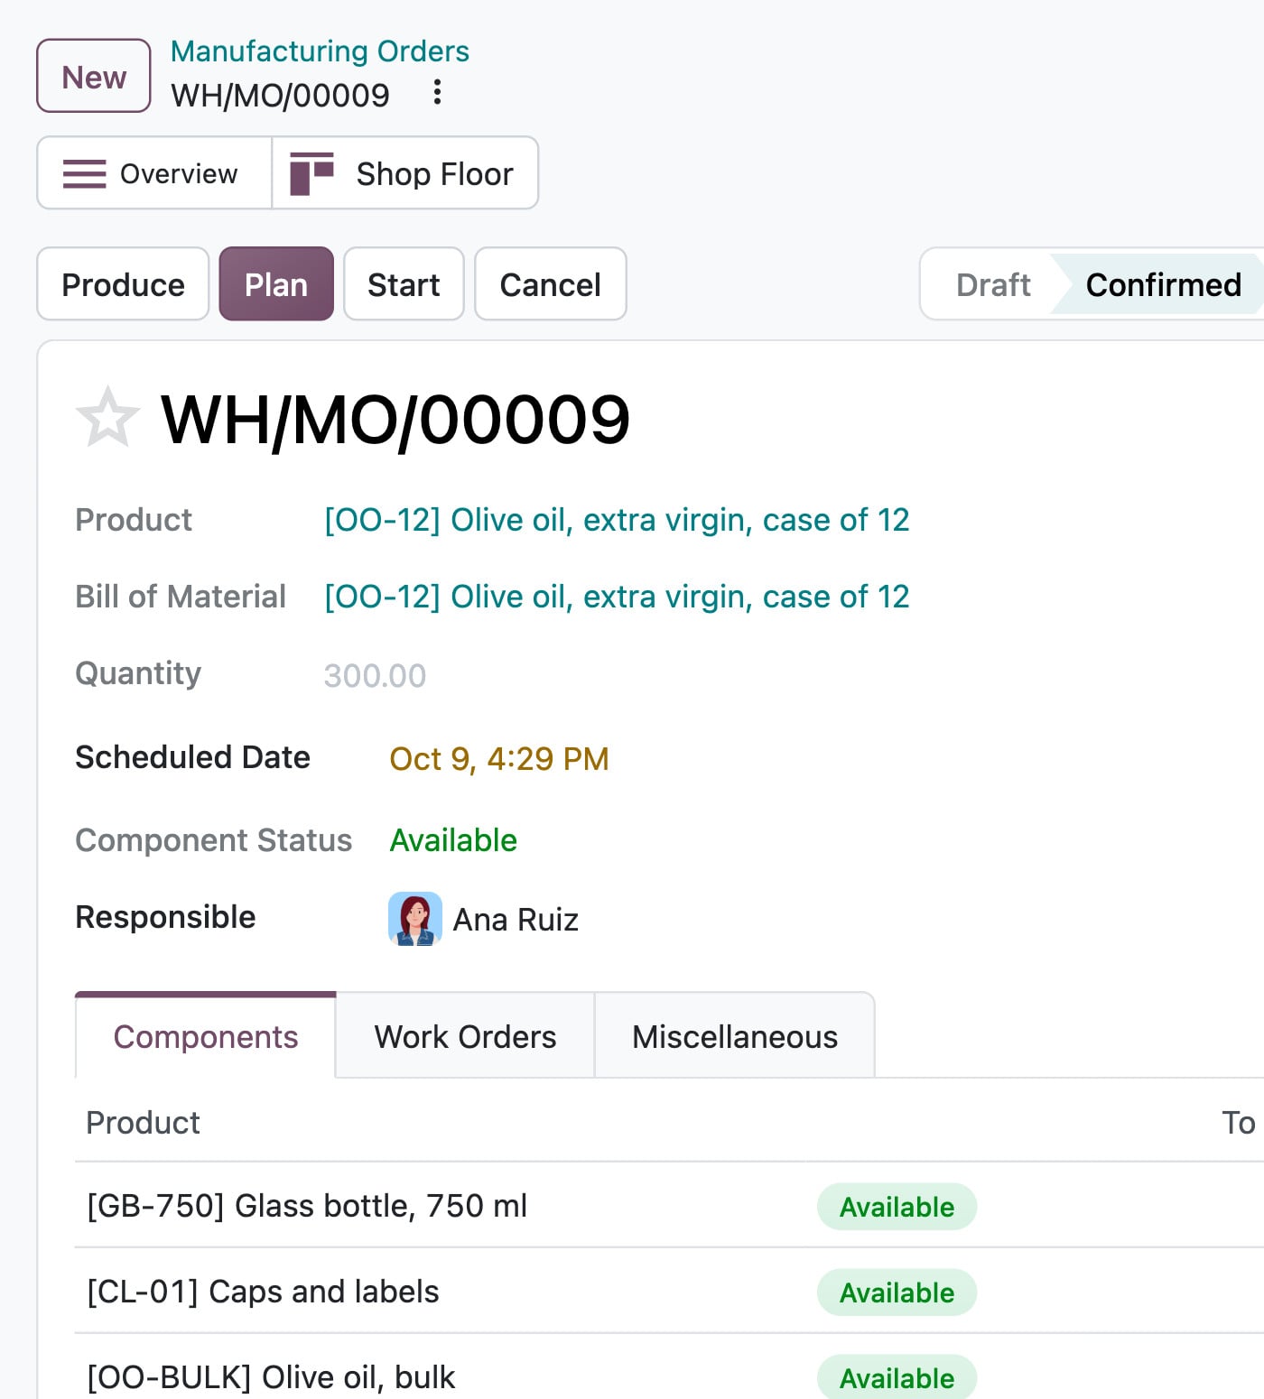Click the large WH/MO/00009 record title
This screenshot has width=1264, height=1399.
[x=395, y=420]
